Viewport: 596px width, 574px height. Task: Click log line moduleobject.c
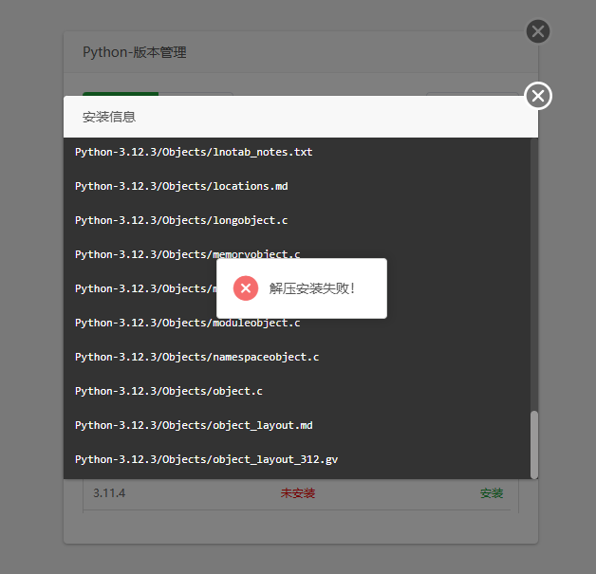pos(187,323)
